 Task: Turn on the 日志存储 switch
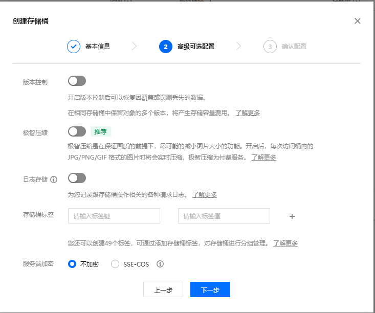point(77,178)
